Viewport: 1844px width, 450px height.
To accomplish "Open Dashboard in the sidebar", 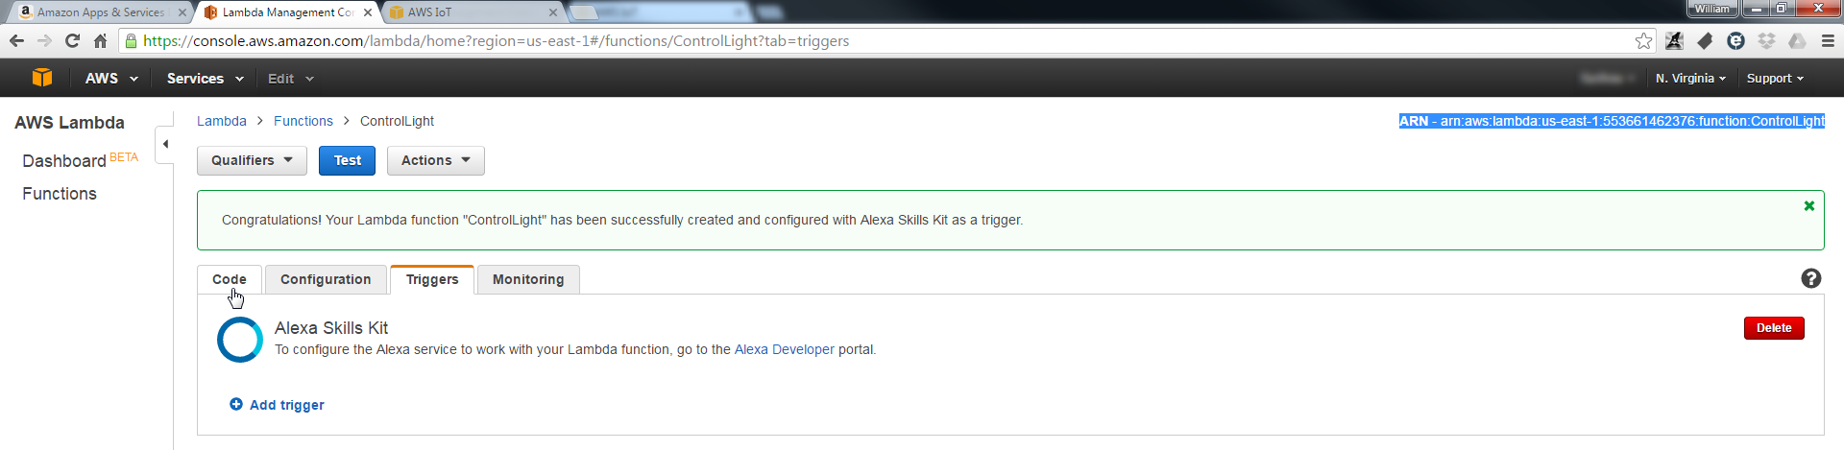I will 64,161.
